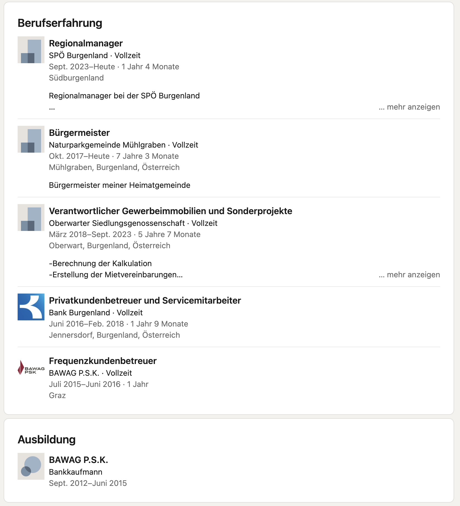This screenshot has height=506, width=460.
Task: Select the Privatkundenbetreuer und Servicemitarbeiter title
Action: 145,301
